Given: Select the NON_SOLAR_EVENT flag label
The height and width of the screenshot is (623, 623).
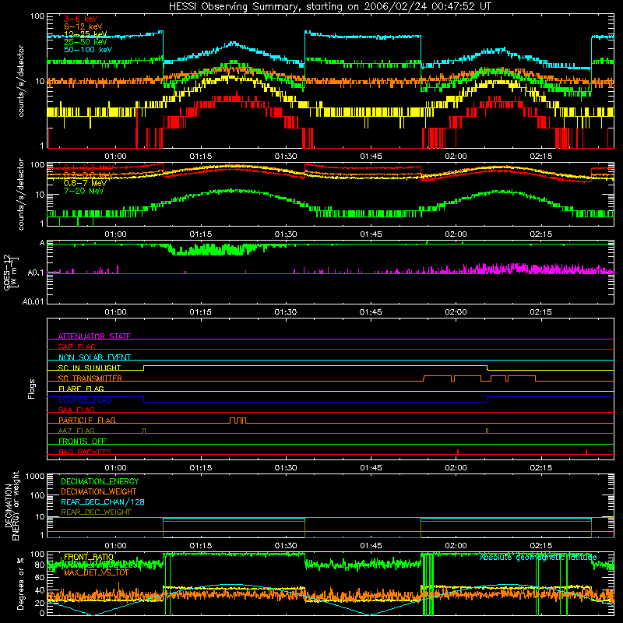Looking at the screenshot, I should 94,357.
